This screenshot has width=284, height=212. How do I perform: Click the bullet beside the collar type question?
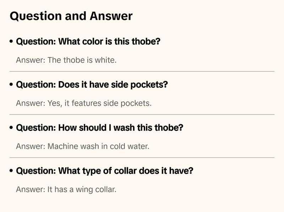pos(11,171)
